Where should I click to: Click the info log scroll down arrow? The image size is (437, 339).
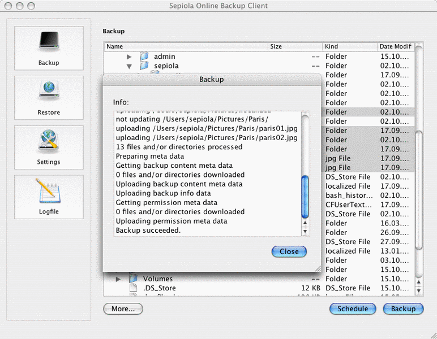[305, 232]
